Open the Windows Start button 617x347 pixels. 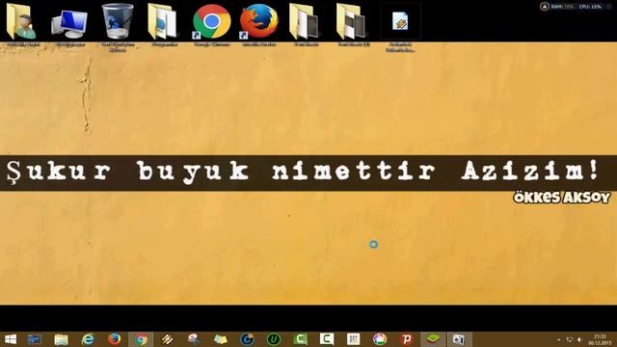click(10, 339)
